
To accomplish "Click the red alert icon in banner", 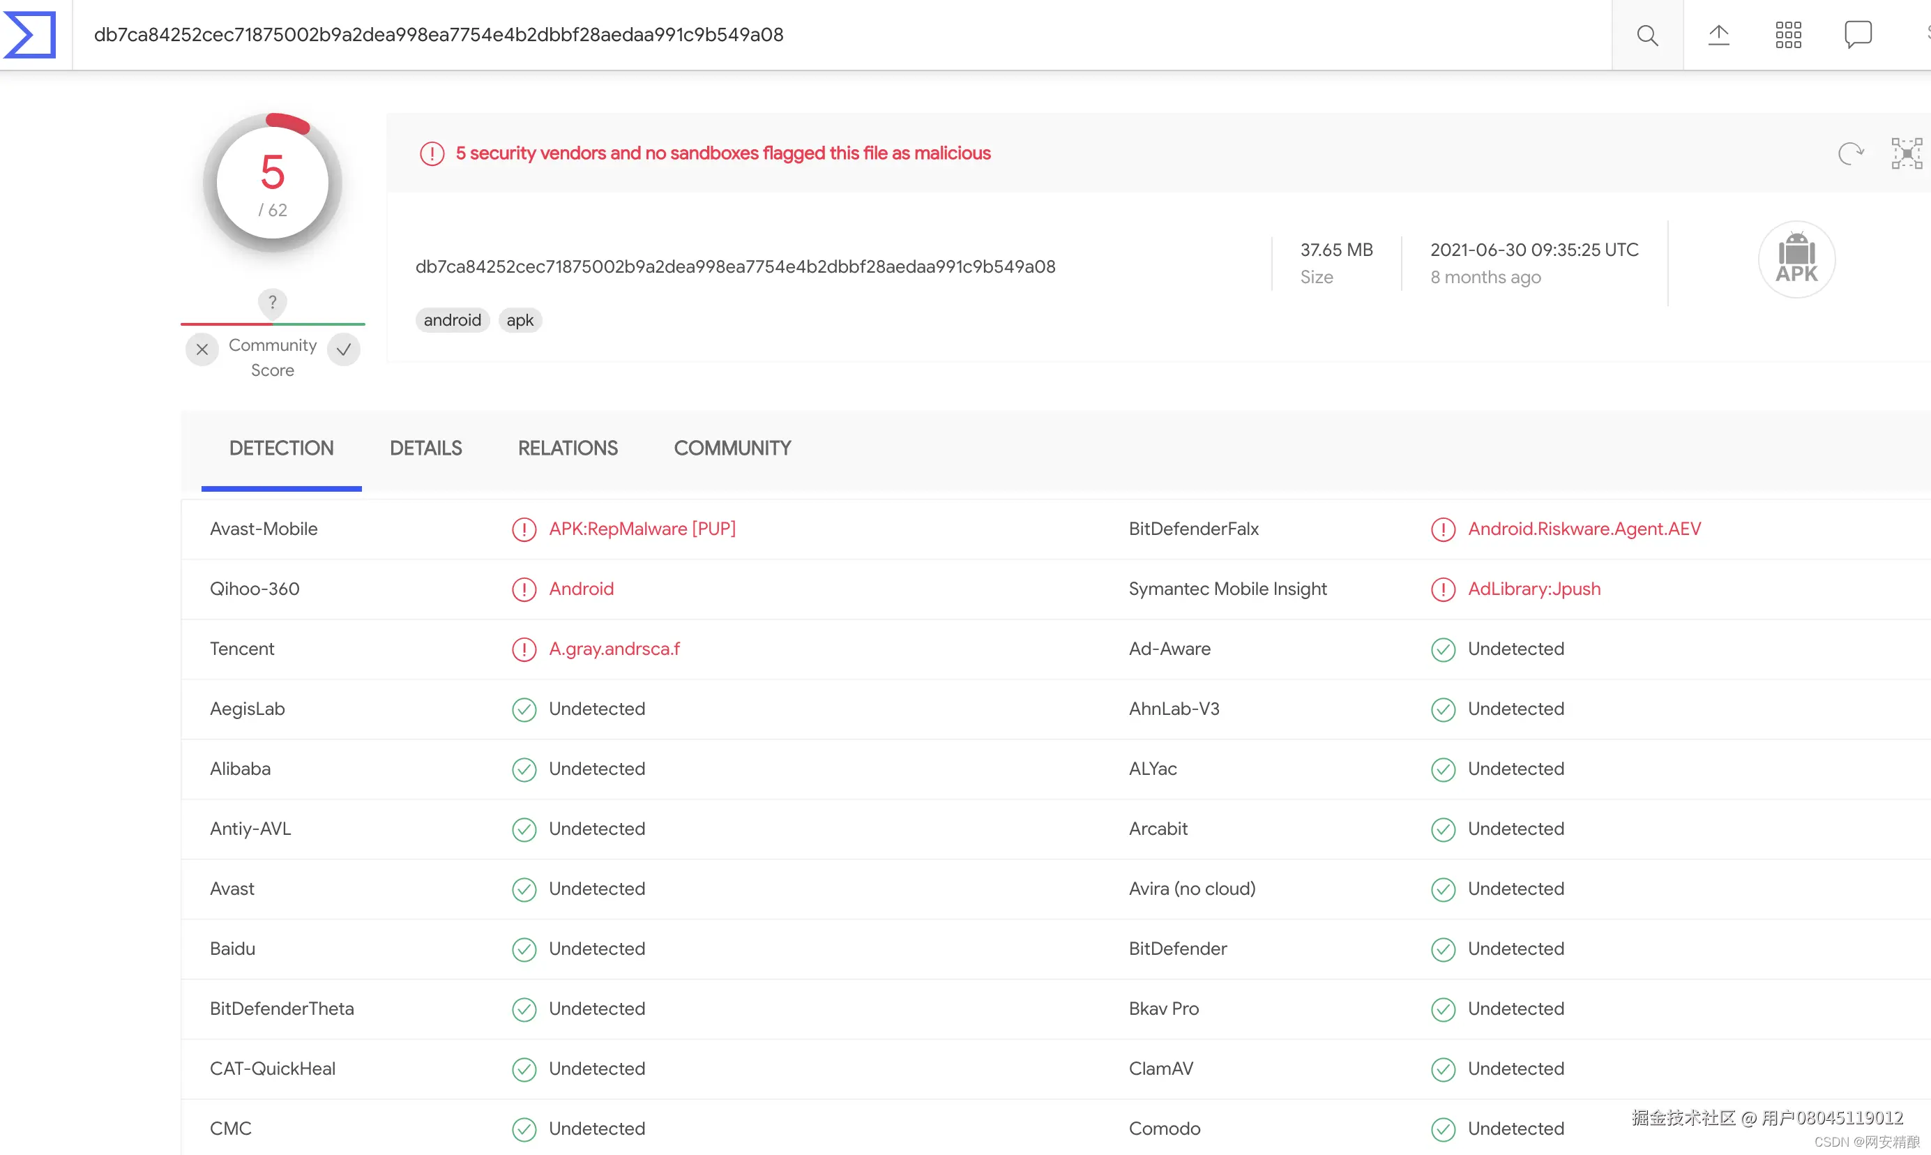I will point(432,153).
